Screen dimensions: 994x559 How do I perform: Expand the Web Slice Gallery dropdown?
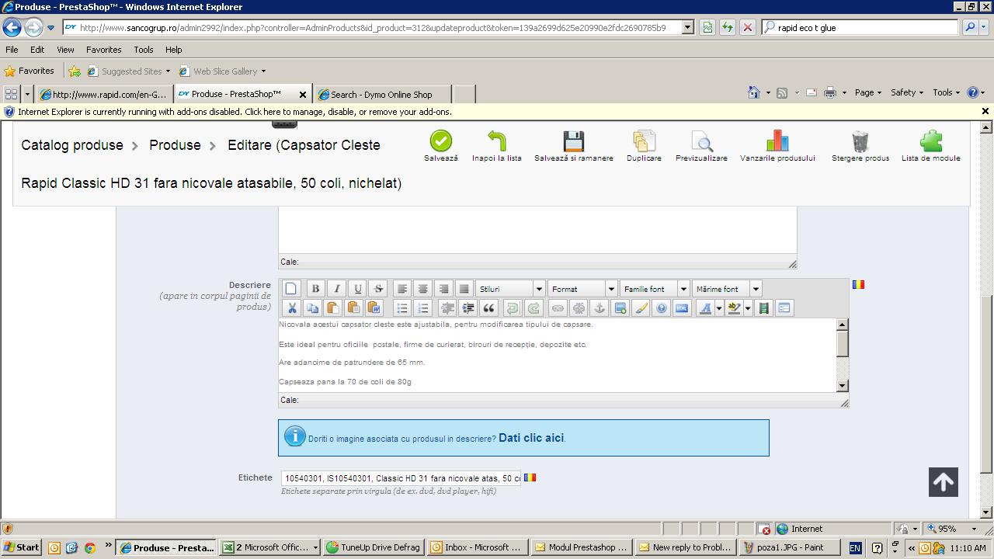tap(263, 71)
